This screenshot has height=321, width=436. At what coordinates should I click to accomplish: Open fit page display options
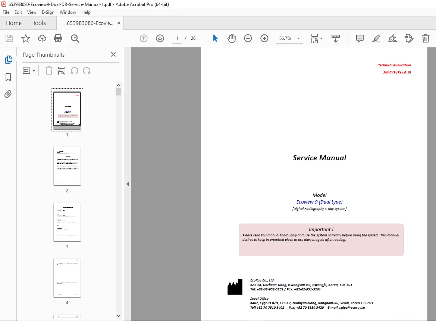[316, 38]
